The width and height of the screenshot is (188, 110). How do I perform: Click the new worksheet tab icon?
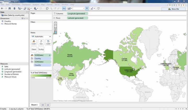pyautogui.click(x=43, y=105)
